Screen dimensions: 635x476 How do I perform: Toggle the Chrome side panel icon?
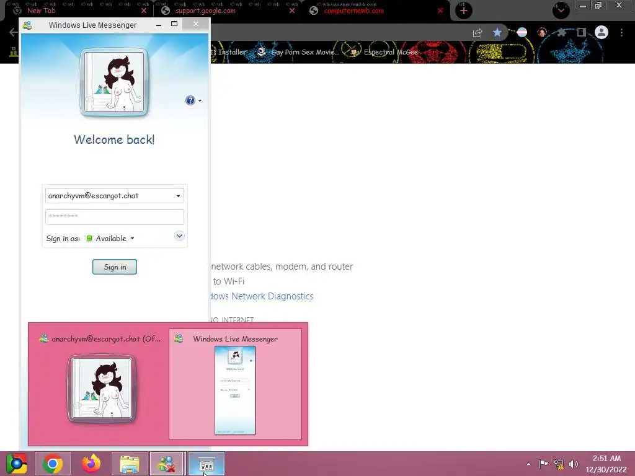pyautogui.click(x=582, y=32)
